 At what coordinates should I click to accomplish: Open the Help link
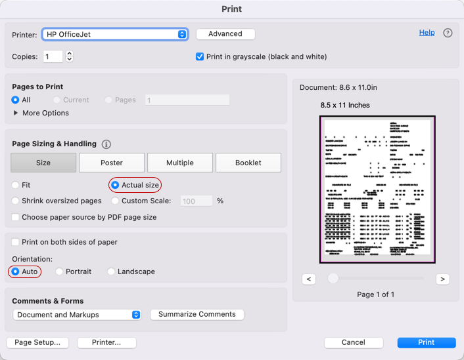(427, 33)
